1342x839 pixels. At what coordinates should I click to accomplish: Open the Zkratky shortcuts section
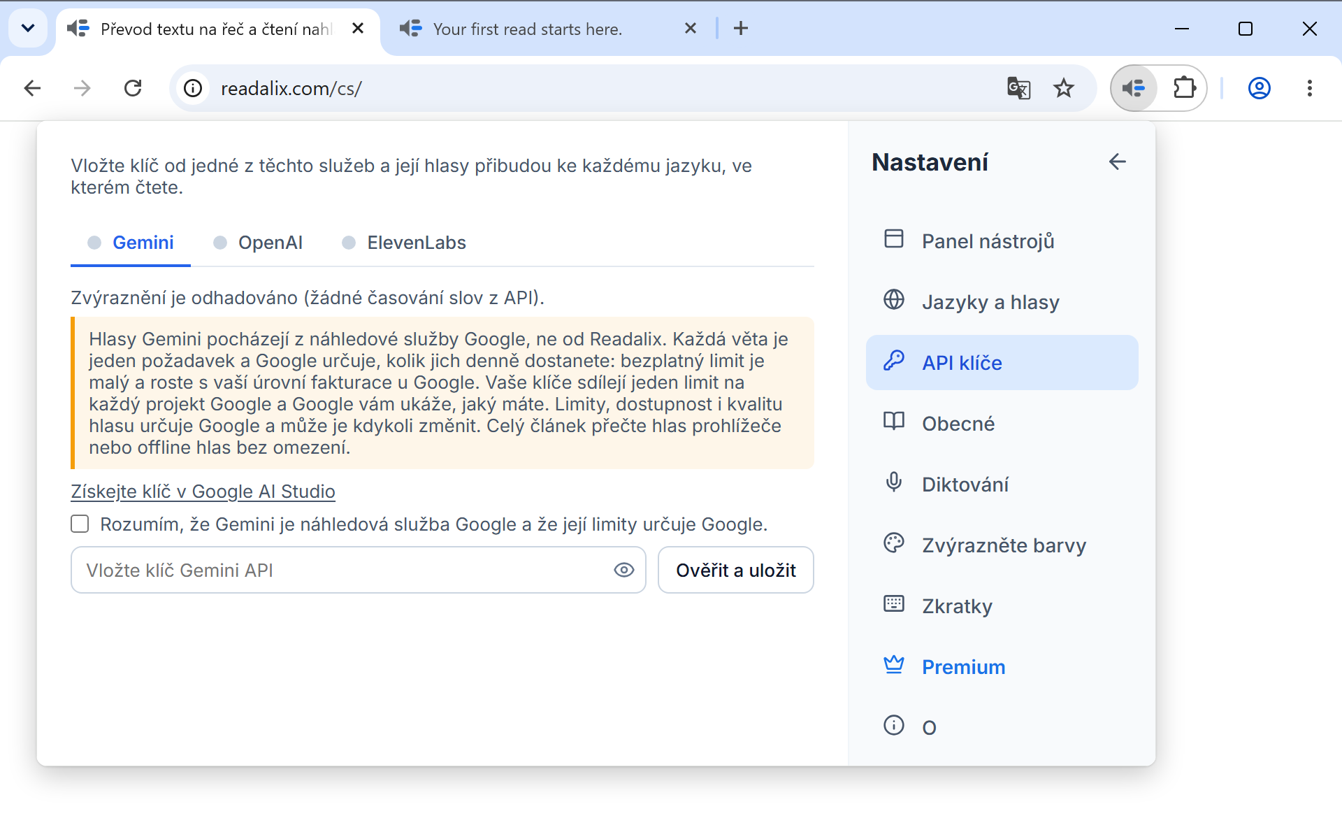click(x=1002, y=606)
